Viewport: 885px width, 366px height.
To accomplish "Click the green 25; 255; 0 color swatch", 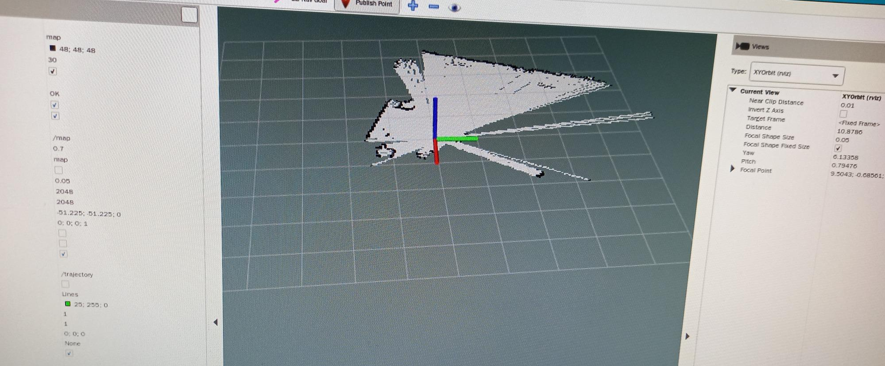I will point(68,304).
